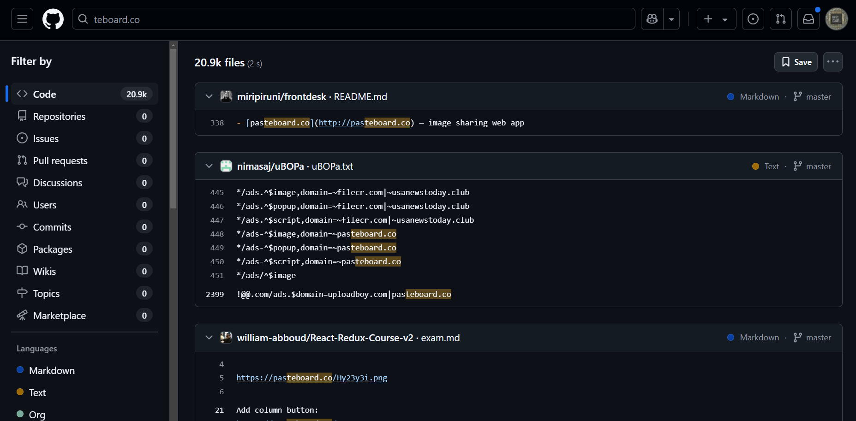Click the Markdown label on README.md result

759,96
